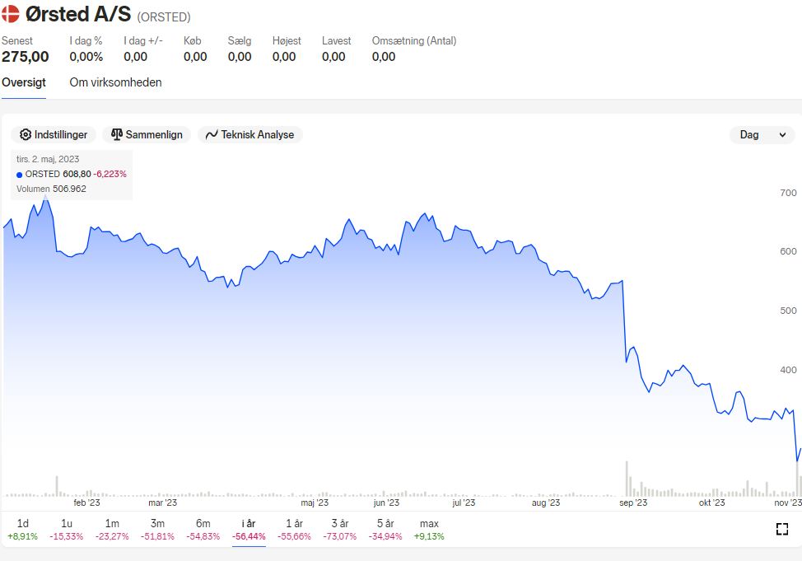Select the 3m time range
Image resolution: width=802 pixels, height=561 pixels.
pyautogui.click(x=157, y=529)
